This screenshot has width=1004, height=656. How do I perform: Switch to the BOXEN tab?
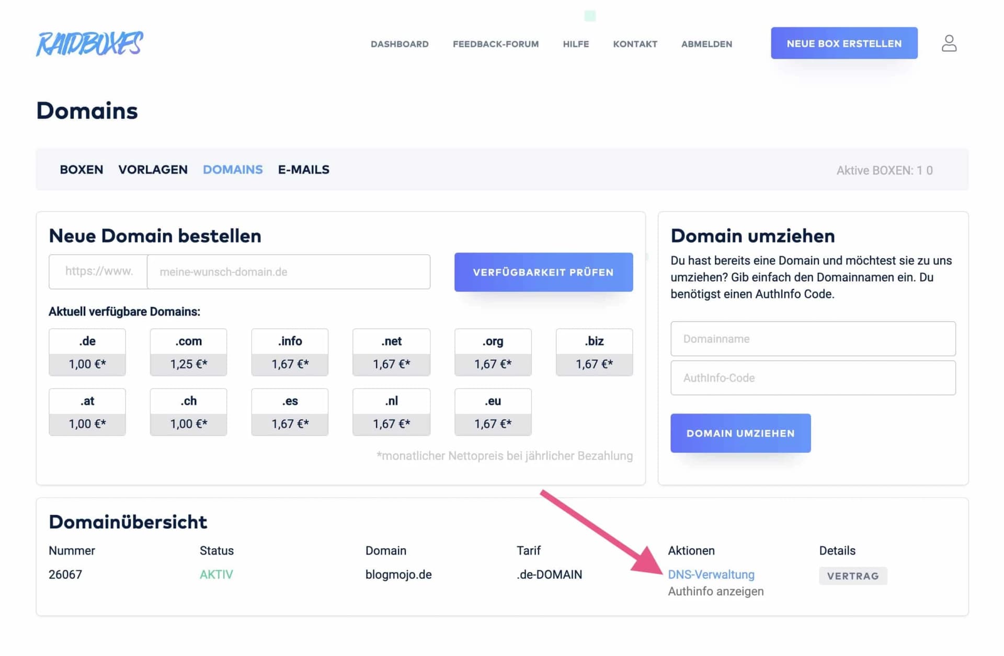point(81,169)
